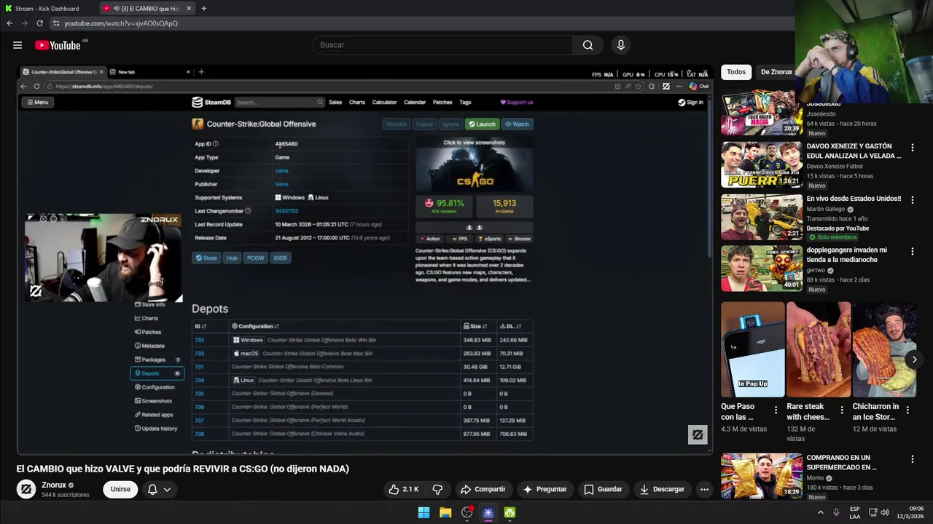Reload the current page

[x=40, y=23]
